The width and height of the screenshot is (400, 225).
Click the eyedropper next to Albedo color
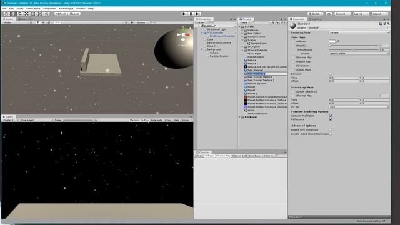tap(338, 41)
